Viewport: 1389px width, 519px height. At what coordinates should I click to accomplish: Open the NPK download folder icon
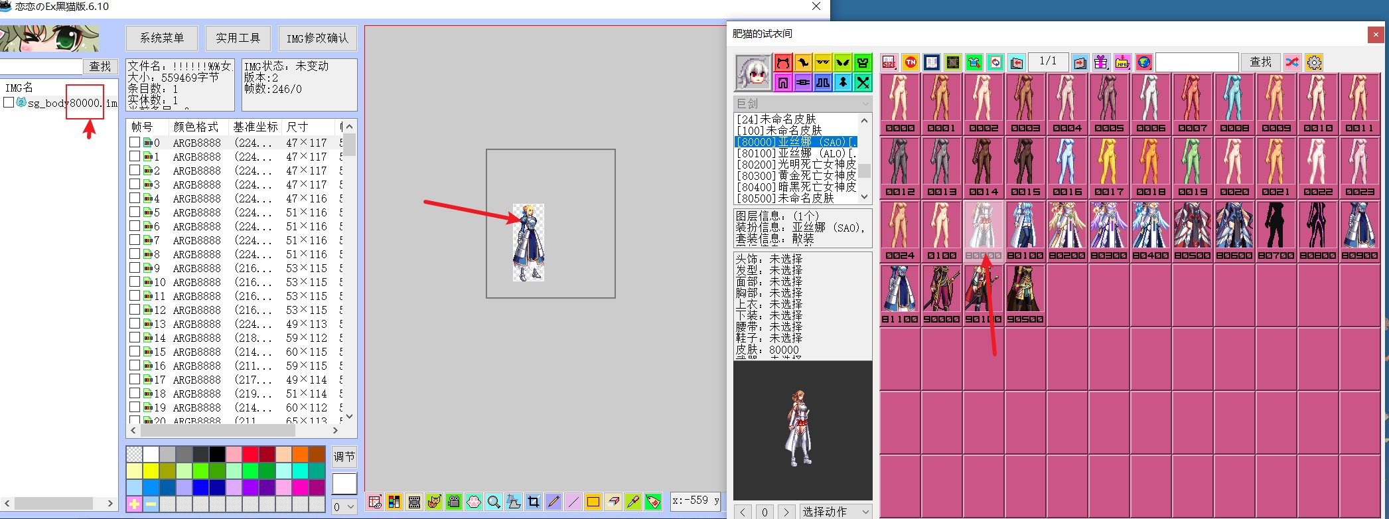(x=1122, y=62)
